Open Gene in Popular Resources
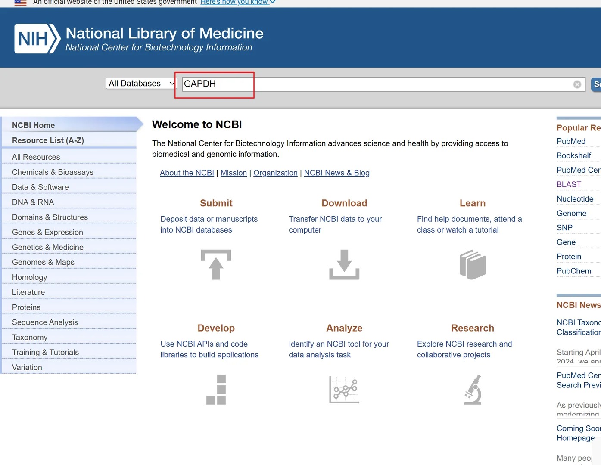Viewport: 601px width, 465px height. tap(566, 242)
